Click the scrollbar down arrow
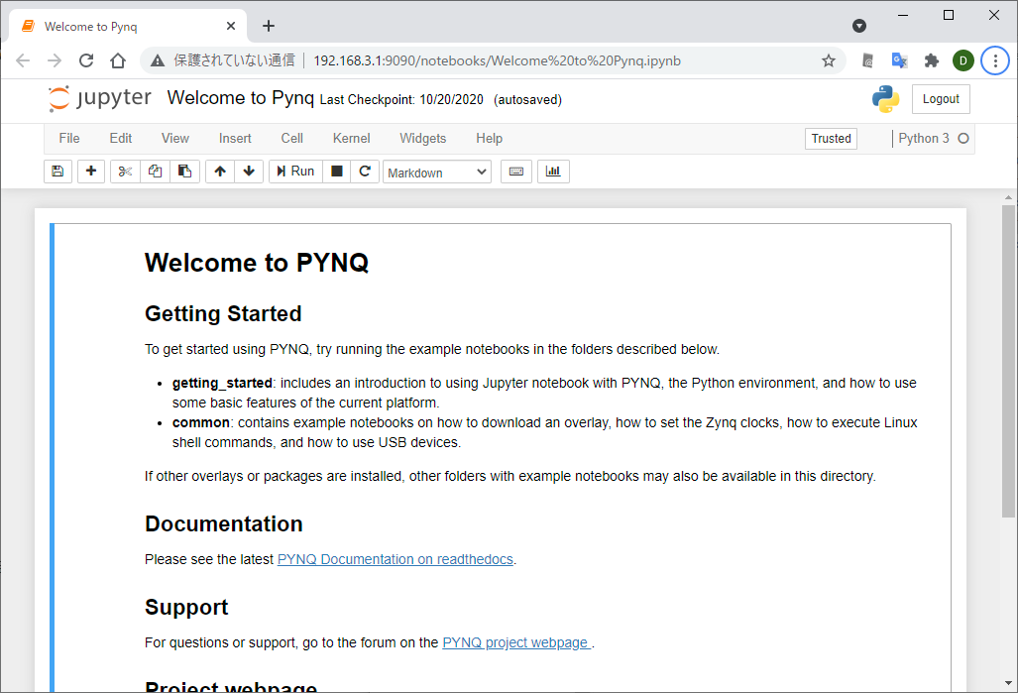The image size is (1018, 693). coord(1008,683)
